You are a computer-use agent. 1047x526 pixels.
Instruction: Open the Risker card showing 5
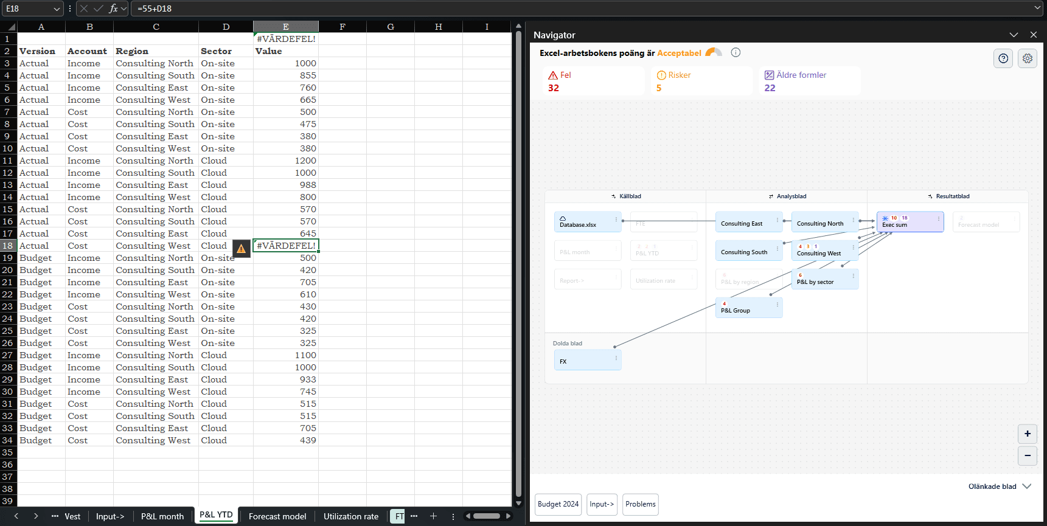coord(701,81)
